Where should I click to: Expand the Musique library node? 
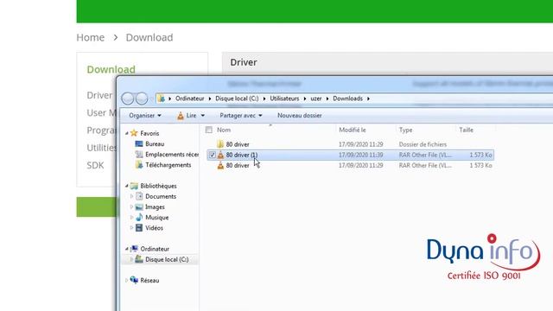click(131, 217)
